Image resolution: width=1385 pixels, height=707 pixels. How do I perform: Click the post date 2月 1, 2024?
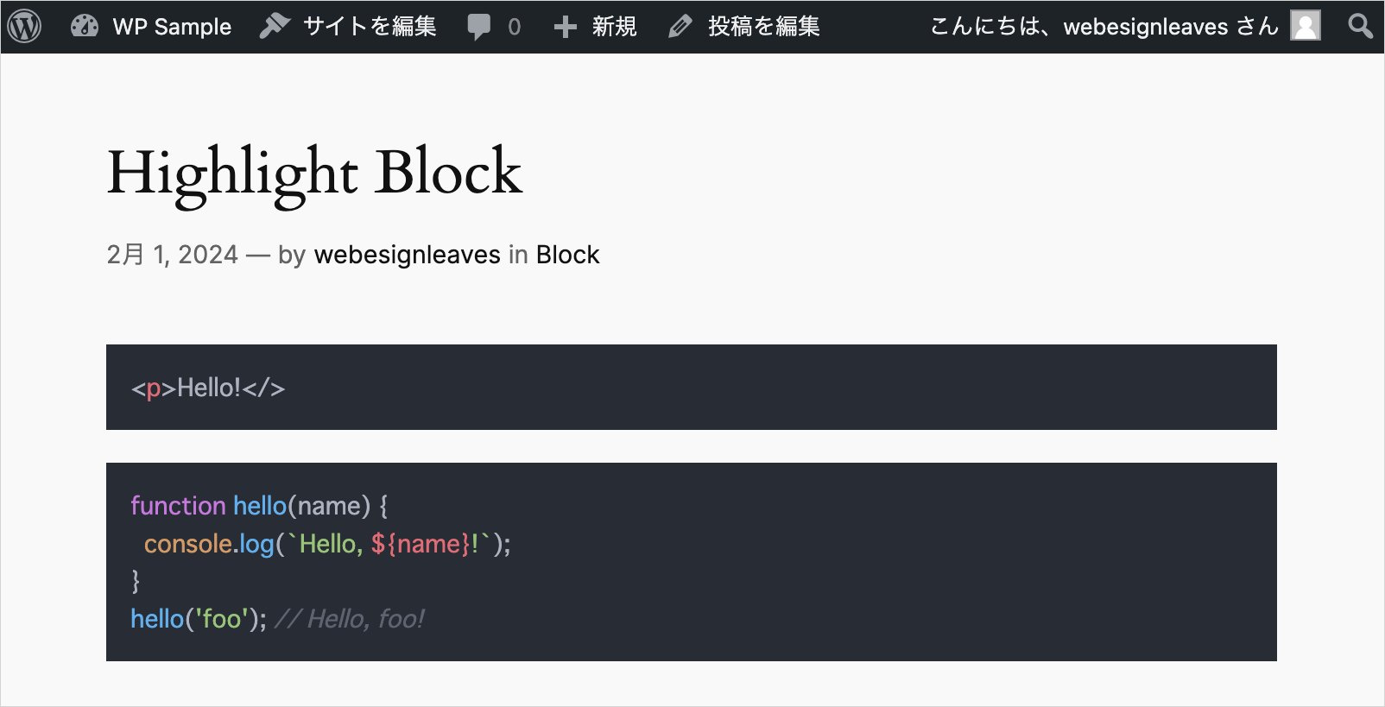pos(172,255)
